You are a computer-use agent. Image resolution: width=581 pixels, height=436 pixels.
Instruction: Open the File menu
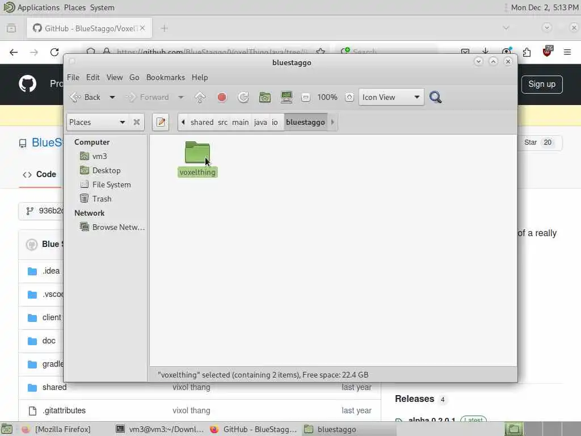point(73,77)
